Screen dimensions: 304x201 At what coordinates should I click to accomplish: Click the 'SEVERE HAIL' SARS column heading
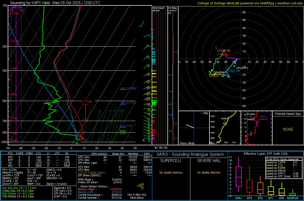pyautogui.click(x=209, y=161)
